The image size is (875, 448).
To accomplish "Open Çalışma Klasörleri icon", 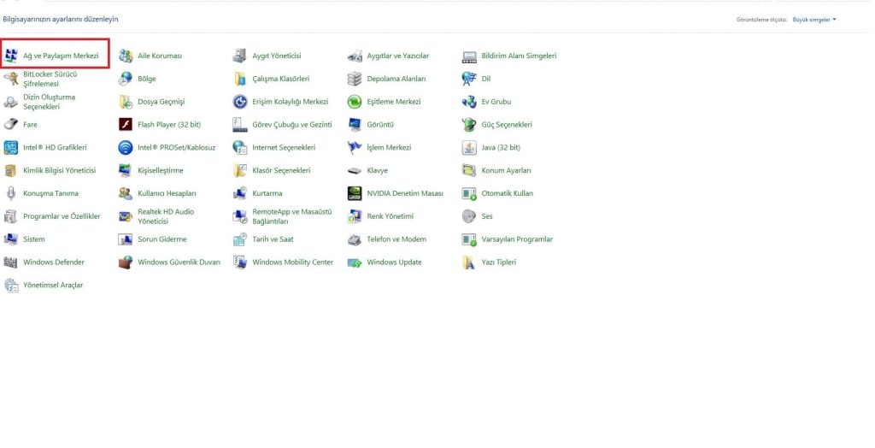I will pos(240,79).
